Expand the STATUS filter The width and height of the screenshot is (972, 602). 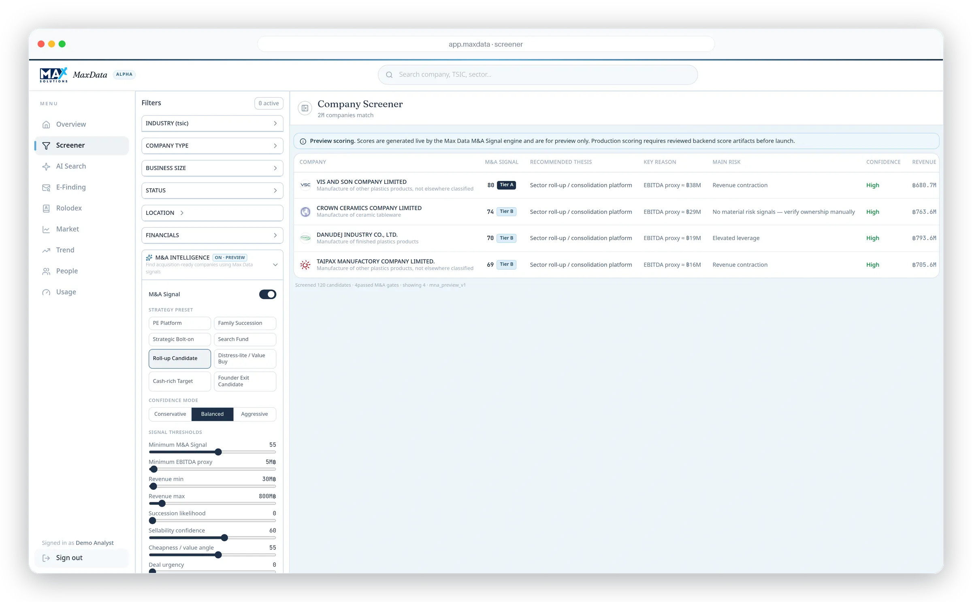tap(212, 191)
